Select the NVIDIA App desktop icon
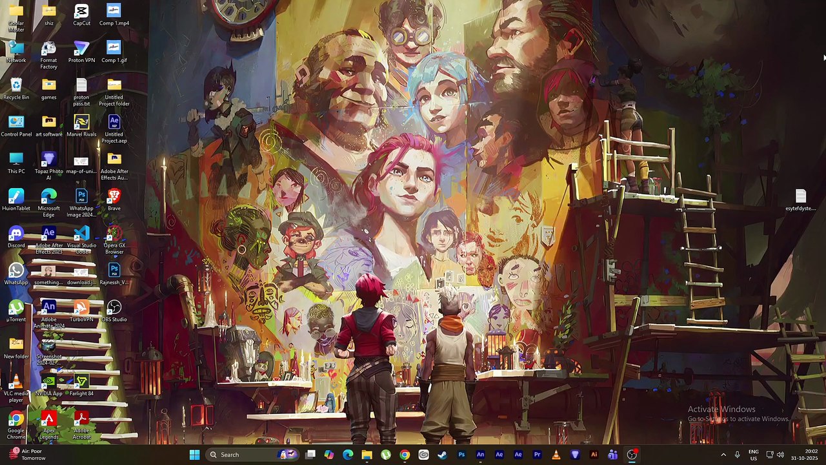Screen dimensions: 826x465 48,385
